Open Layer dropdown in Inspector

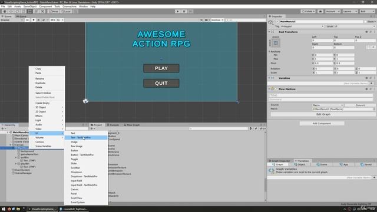pos(355,26)
